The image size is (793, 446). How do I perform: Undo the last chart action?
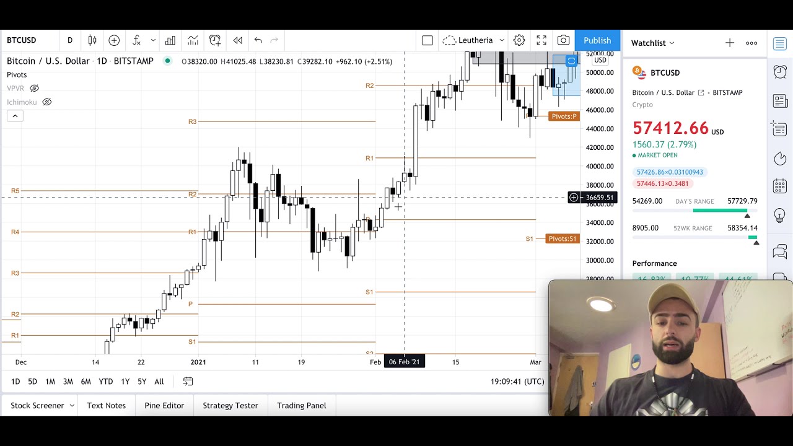click(258, 40)
